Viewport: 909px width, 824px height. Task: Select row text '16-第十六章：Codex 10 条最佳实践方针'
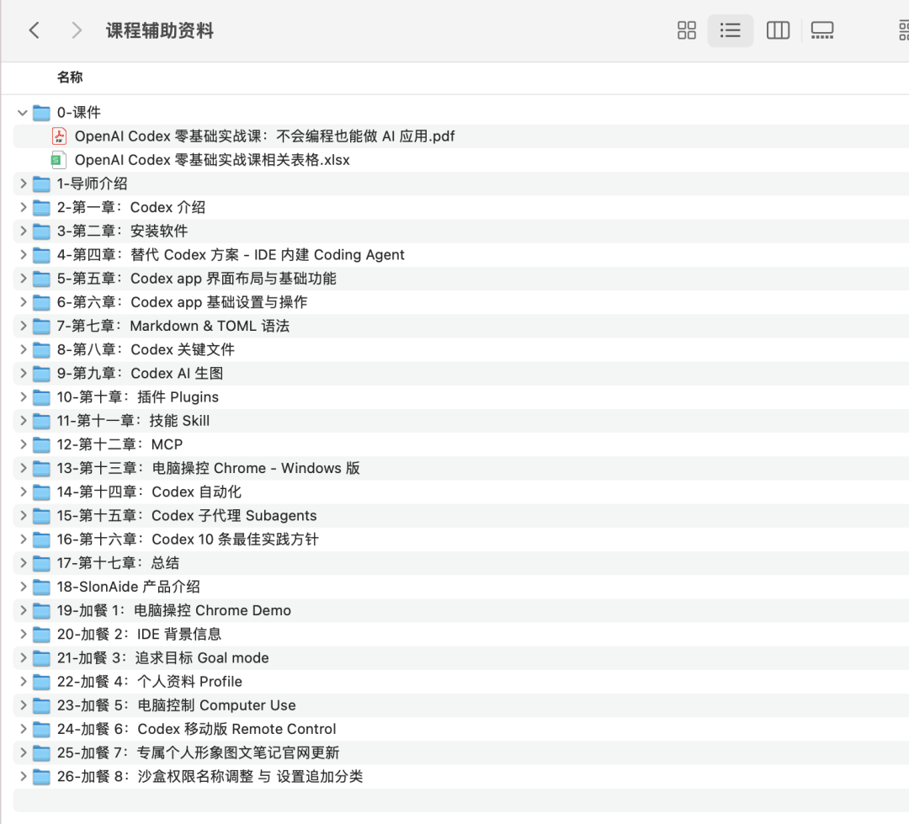tap(188, 540)
